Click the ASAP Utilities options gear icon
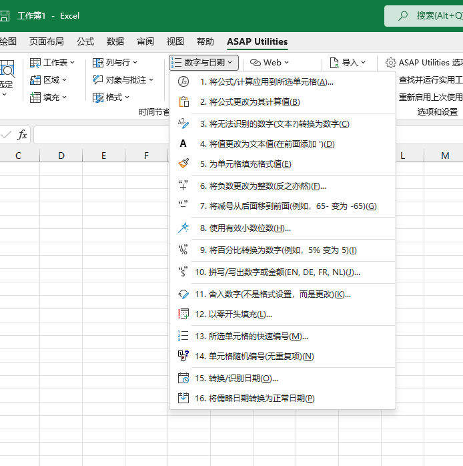This screenshot has height=466, width=463. point(390,63)
